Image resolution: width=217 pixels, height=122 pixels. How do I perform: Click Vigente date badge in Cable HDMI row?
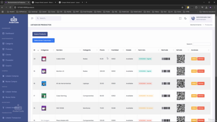(x=145, y=59)
